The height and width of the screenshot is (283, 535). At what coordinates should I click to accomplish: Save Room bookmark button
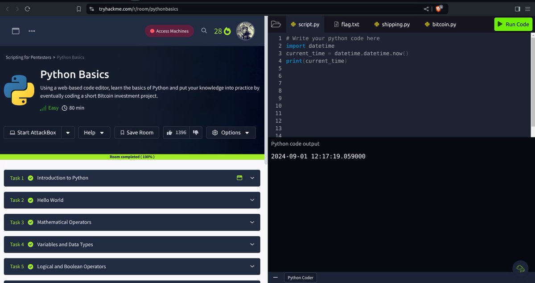pos(137,133)
